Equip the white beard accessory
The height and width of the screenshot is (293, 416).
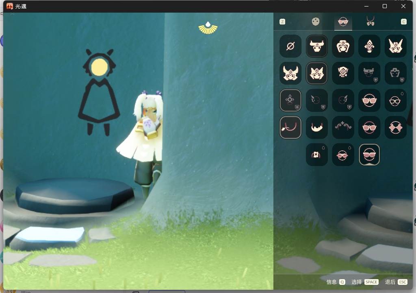316,127
